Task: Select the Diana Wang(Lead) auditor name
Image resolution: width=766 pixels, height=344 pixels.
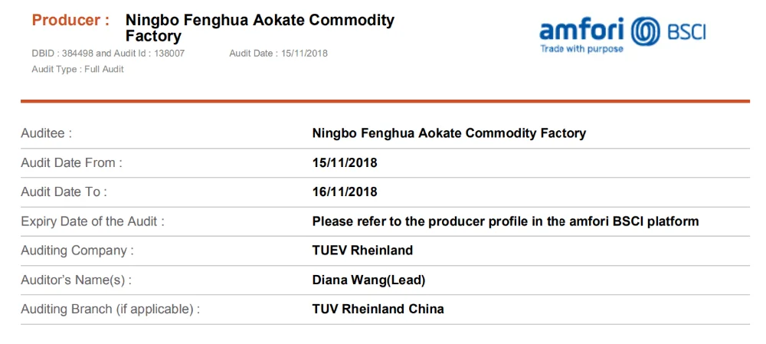Action: coord(368,280)
